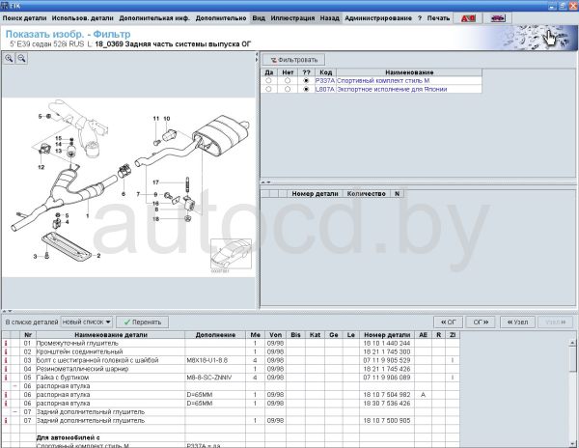The height and width of the screenshot is (448, 579).
Task: Click the «Узел previous node button
Action: 517,322
